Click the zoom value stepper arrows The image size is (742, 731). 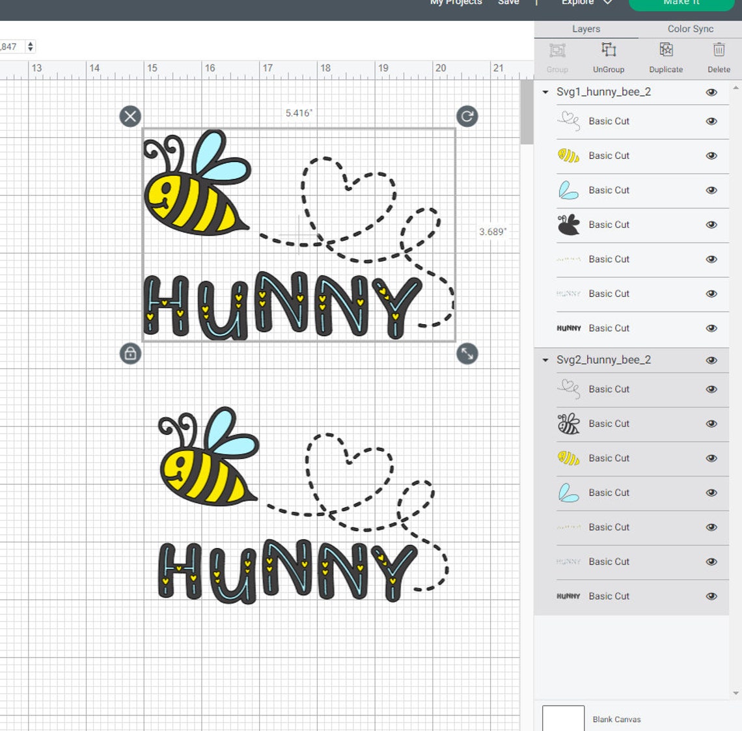click(31, 46)
